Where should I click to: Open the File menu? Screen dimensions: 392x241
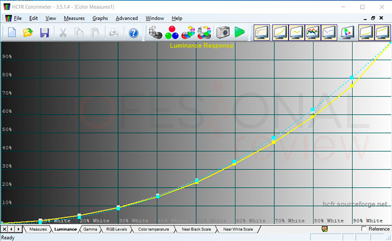pyautogui.click(x=18, y=18)
